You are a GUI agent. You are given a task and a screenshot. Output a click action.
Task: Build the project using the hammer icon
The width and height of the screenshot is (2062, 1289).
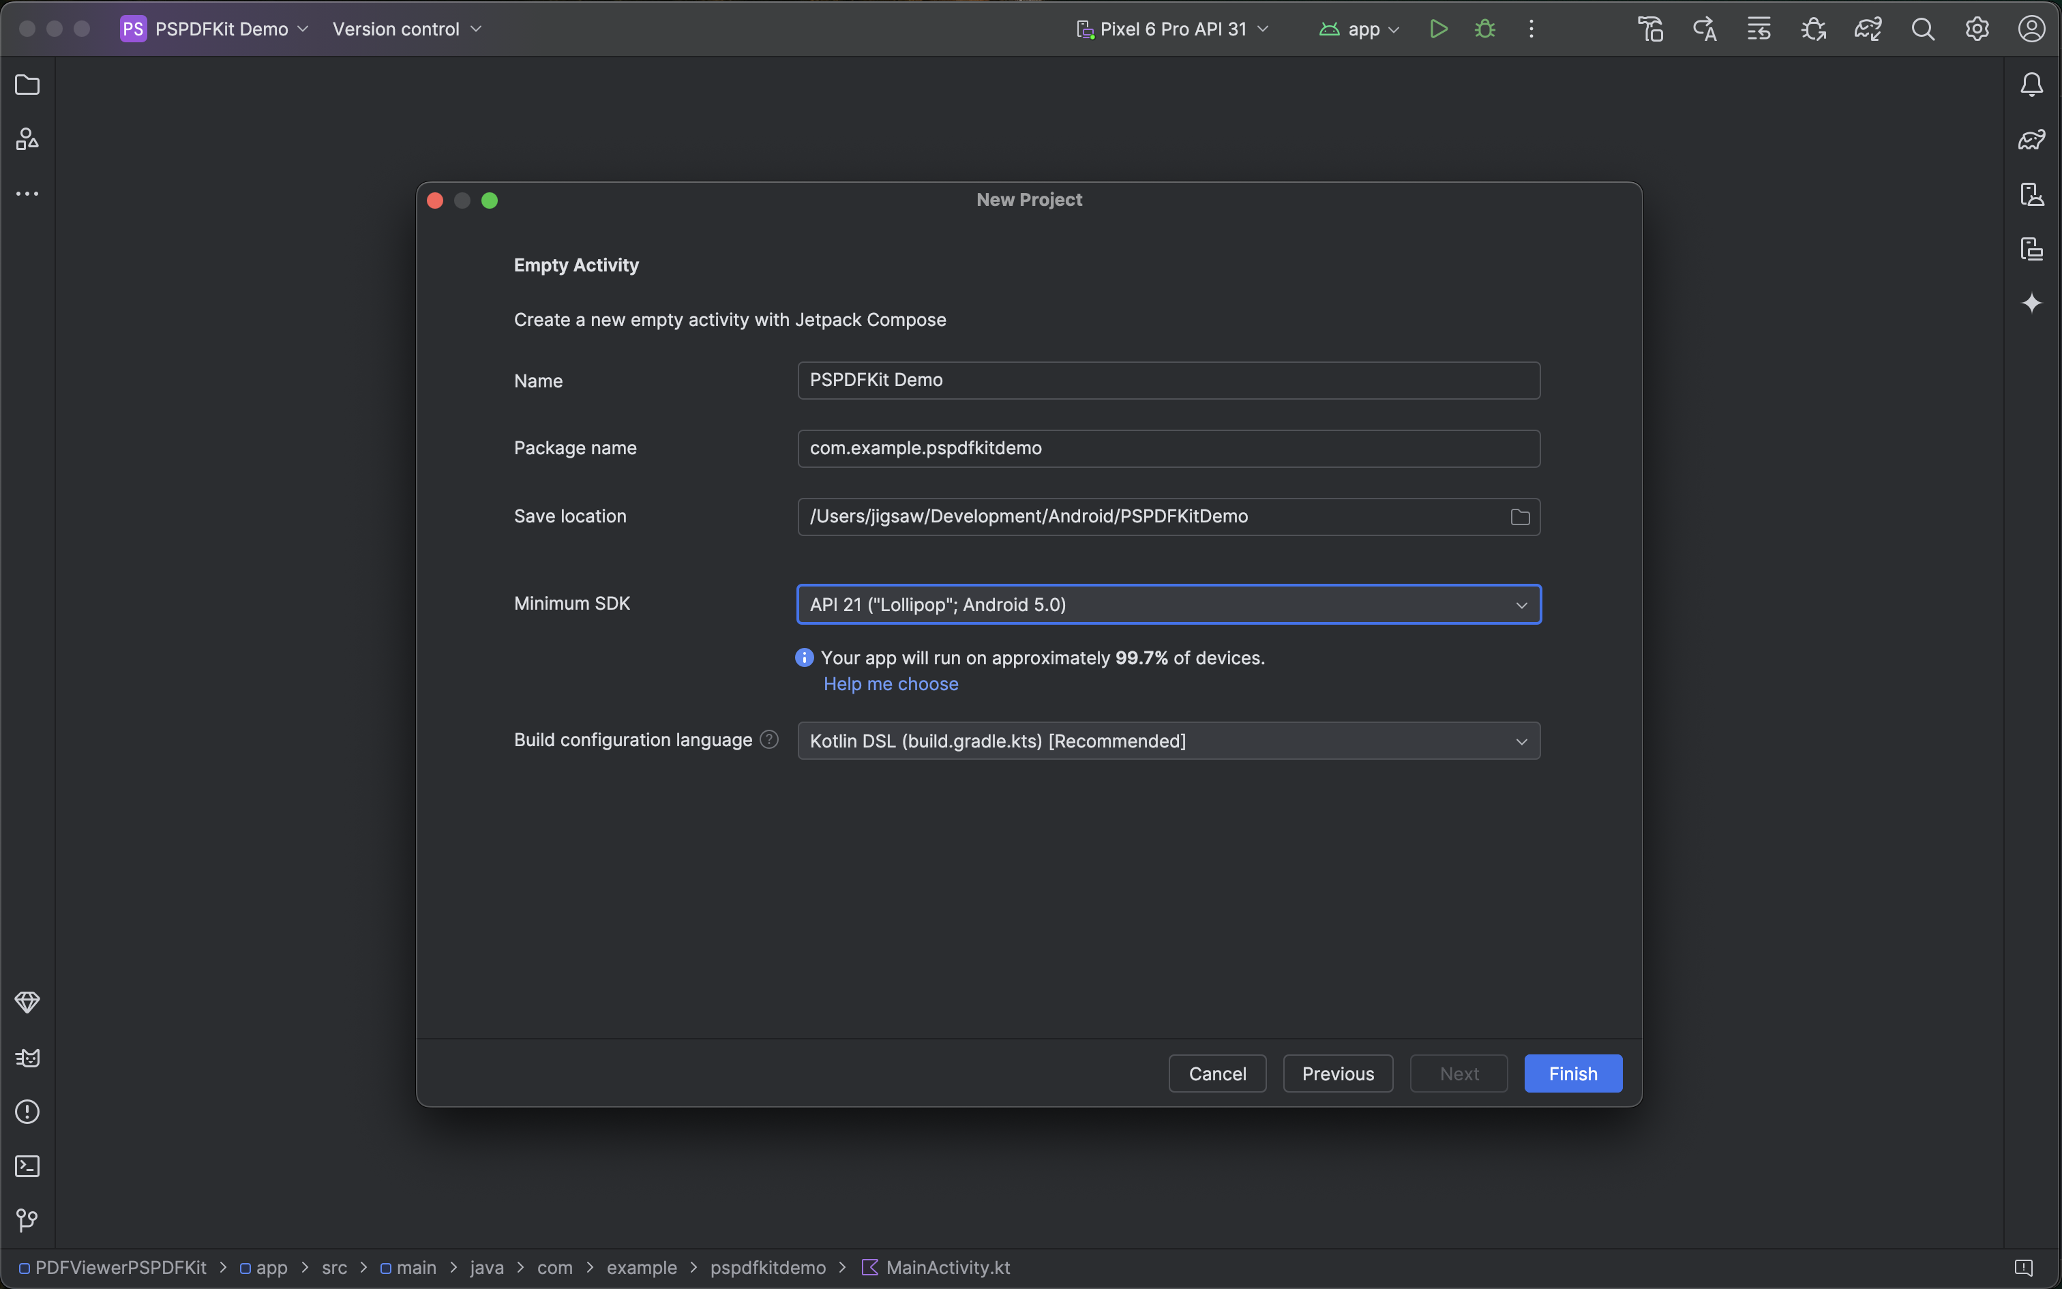[x=1650, y=28]
